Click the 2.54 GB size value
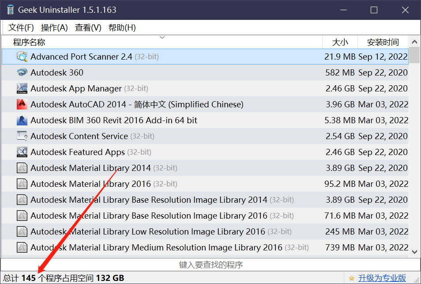Viewport: 421px width, 284px height. point(340,136)
